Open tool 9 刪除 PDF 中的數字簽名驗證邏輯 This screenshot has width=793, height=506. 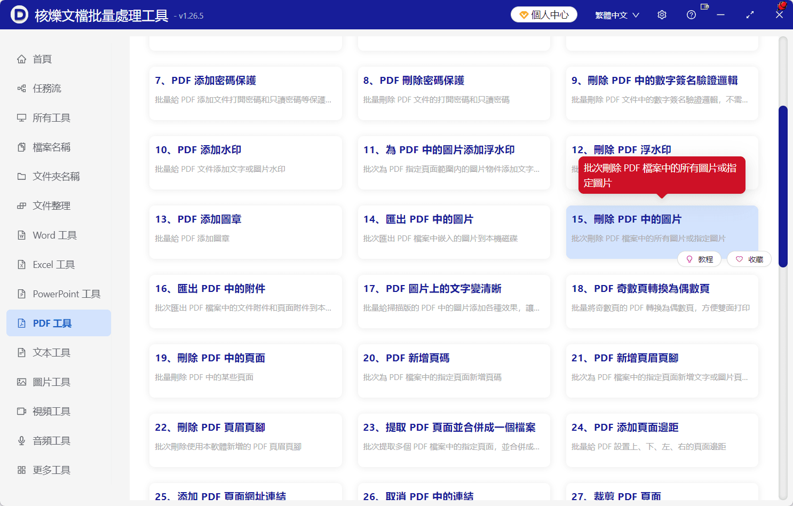point(662,93)
